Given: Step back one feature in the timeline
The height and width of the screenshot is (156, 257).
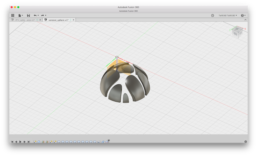Looking at the screenshot, I should tap(16, 142).
